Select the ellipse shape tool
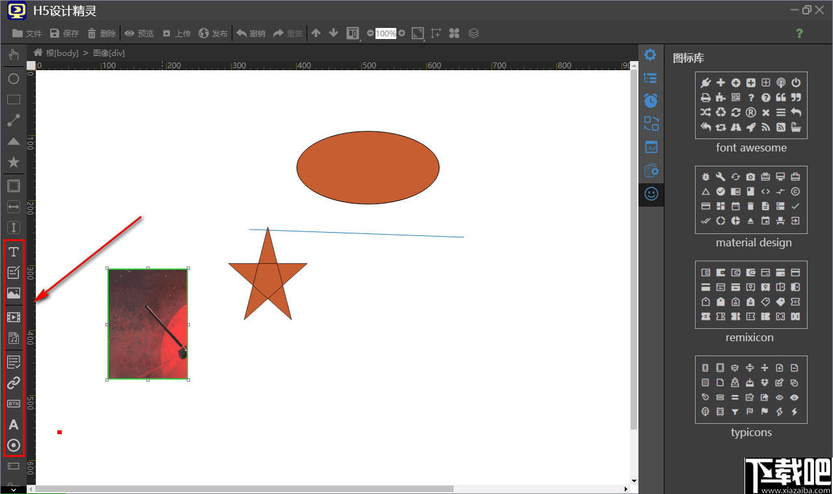Screen dimensions: 833x494 13,79
